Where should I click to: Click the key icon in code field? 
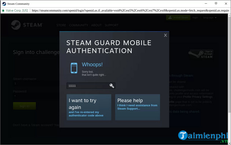112,86
